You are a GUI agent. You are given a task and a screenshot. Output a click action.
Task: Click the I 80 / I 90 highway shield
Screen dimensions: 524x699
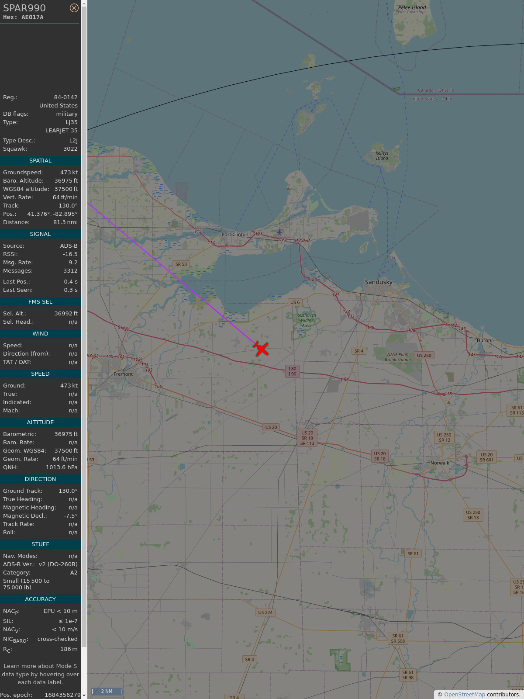point(292,371)
